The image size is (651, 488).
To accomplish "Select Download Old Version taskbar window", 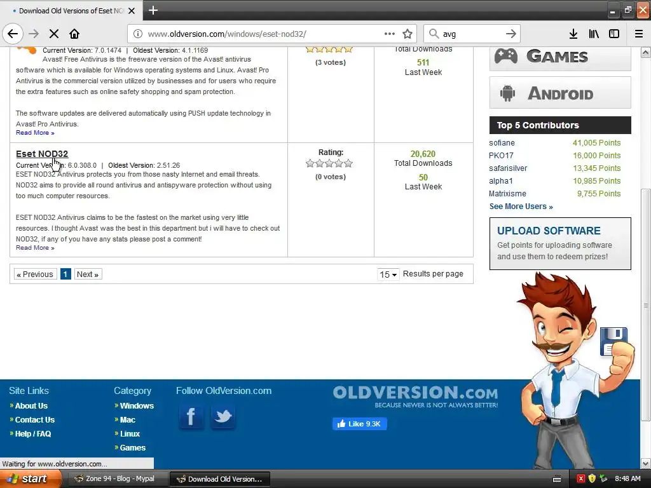I will 220,479.
